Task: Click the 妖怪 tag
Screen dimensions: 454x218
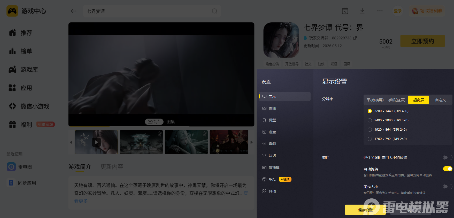Action: tap(334, 64)
